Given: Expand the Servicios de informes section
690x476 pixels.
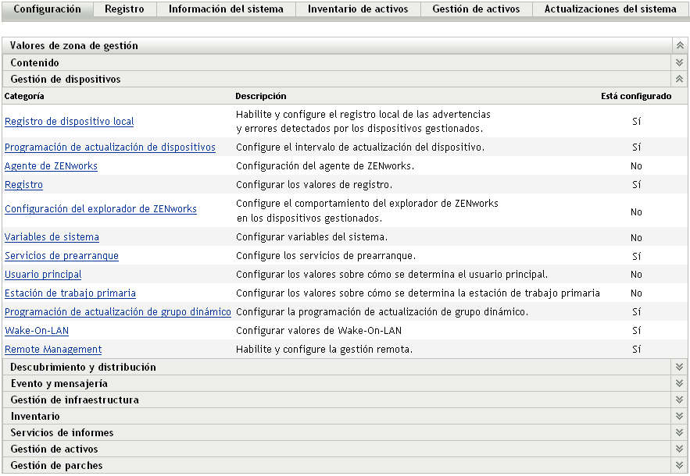Looking at the screenshot, I should (679, 432).
